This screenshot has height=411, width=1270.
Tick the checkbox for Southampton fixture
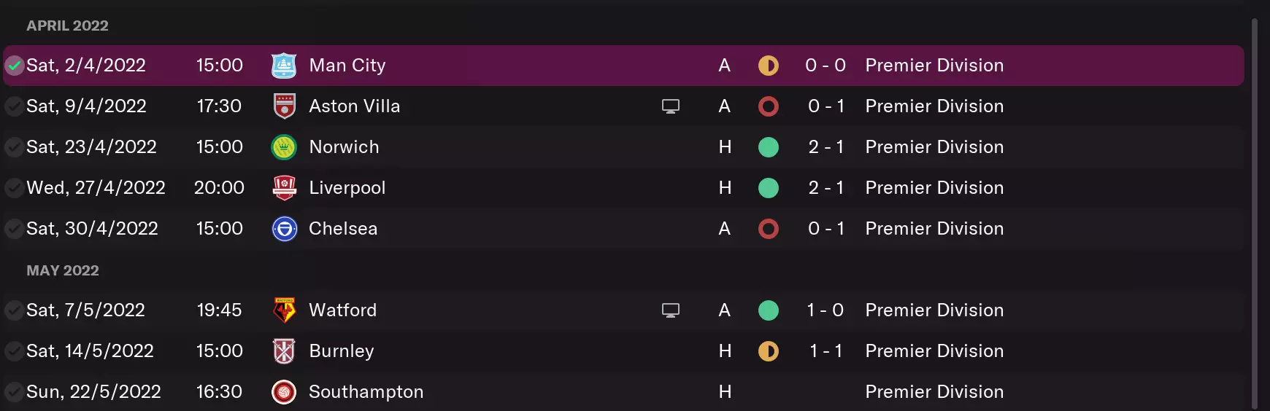(14, 392)
